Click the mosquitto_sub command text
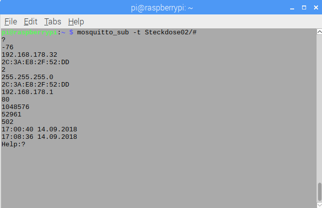The image size is (322, 208). [x=136, y=32]
